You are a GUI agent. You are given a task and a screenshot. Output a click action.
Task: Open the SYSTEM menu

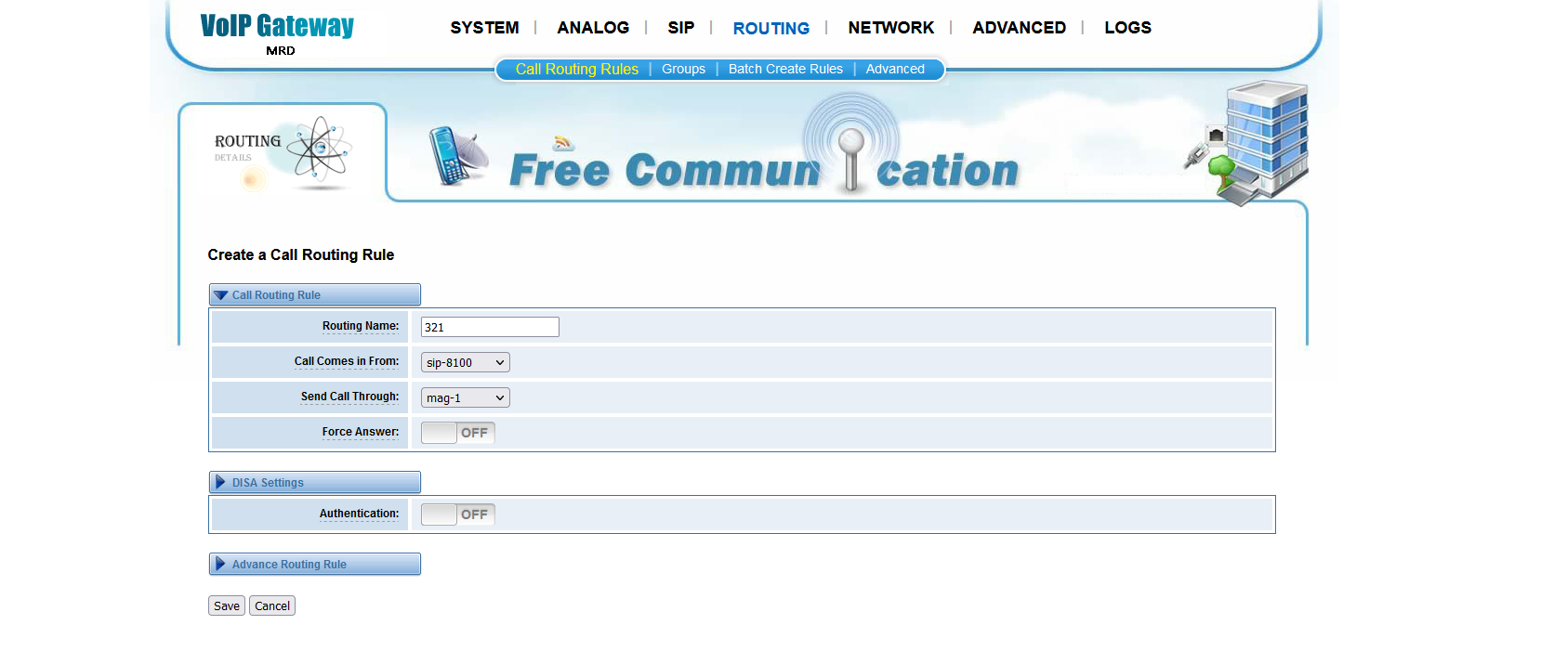[484, 28]
